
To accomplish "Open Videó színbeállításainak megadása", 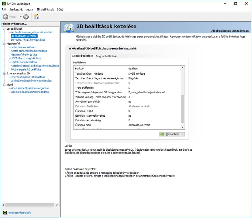I will (x=30, y=88).
